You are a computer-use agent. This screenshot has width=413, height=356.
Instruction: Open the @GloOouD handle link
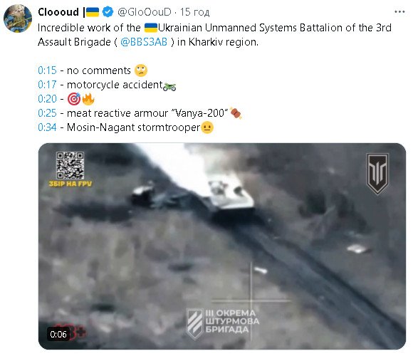coord(145,12)
